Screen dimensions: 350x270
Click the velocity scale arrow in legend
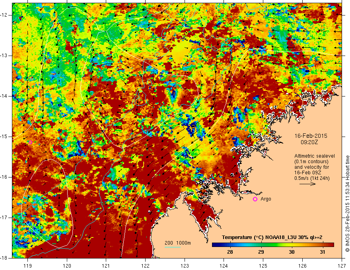307,184
